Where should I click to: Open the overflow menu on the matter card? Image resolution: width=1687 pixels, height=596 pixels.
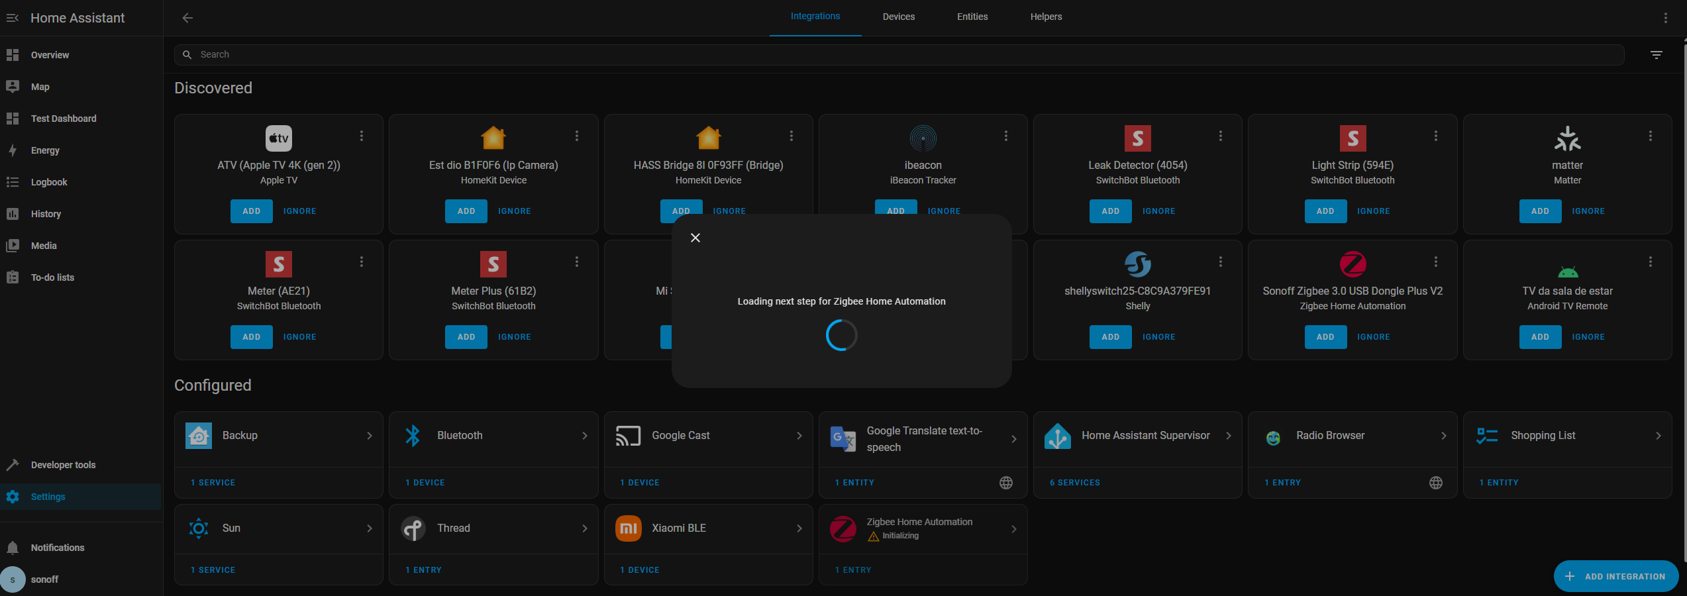click(x=1650, y=136)
